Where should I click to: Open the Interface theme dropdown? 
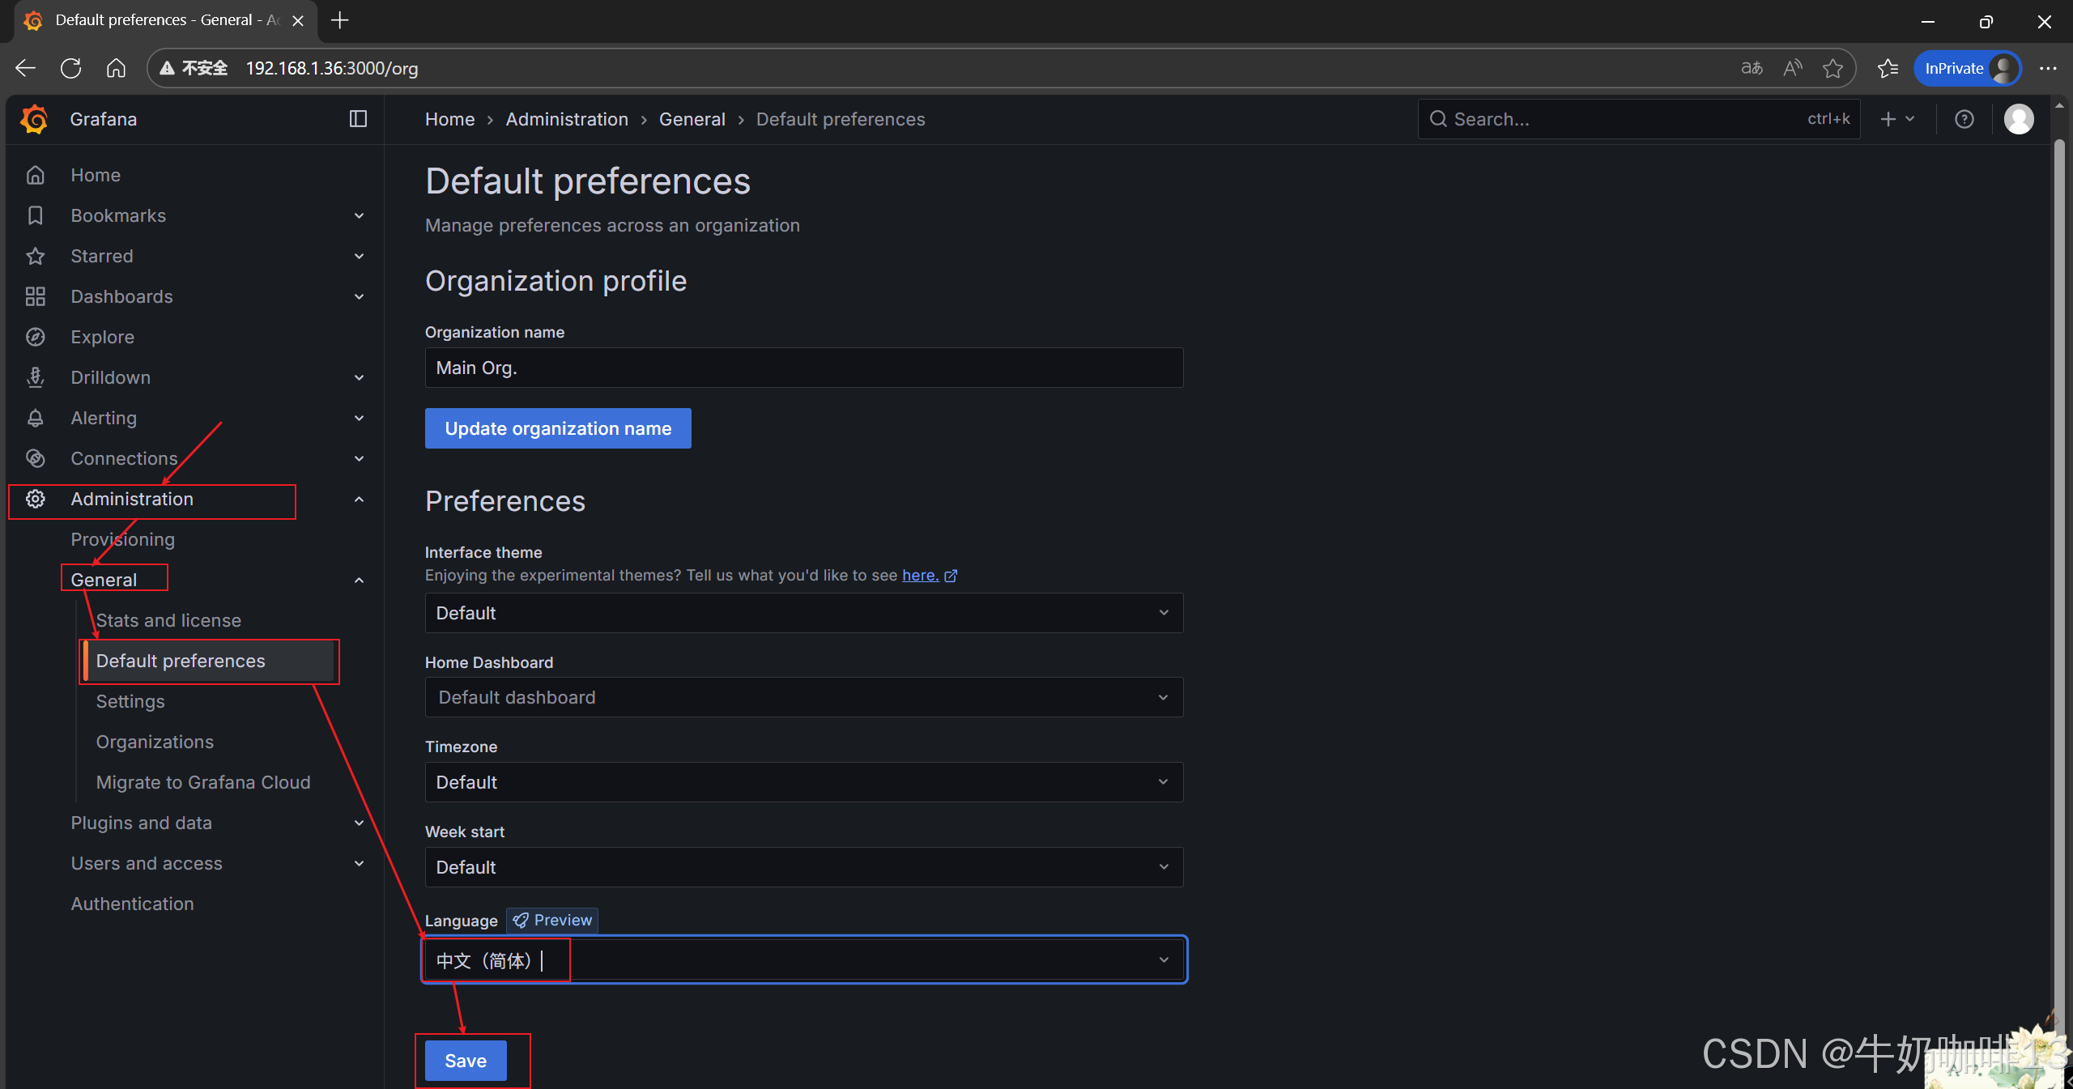pos(803,613)
